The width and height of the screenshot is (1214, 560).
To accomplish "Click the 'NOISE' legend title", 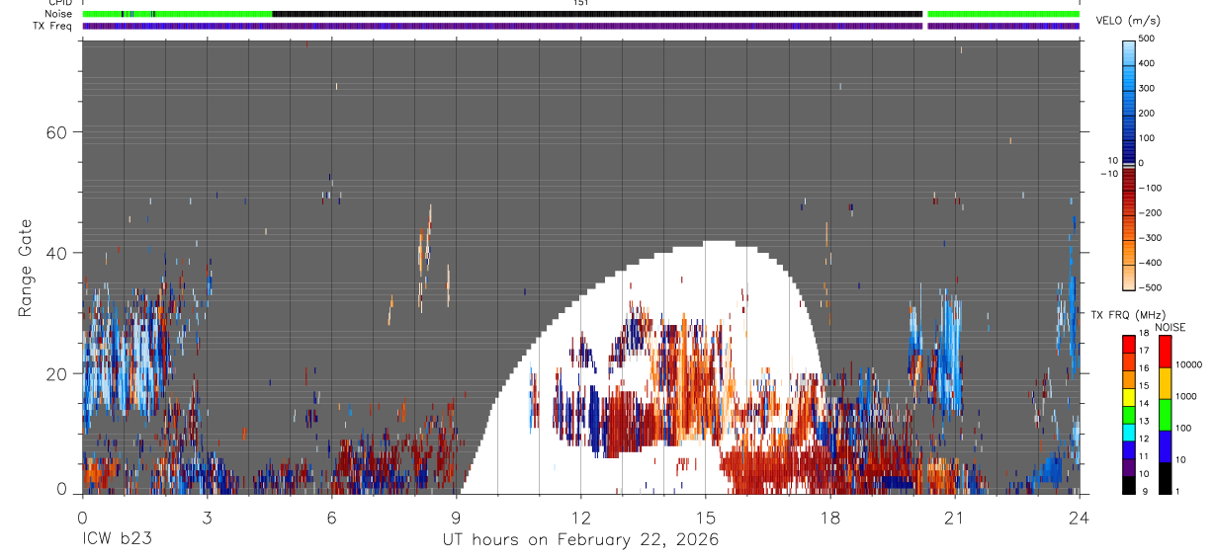I will tap(1170, 327).
